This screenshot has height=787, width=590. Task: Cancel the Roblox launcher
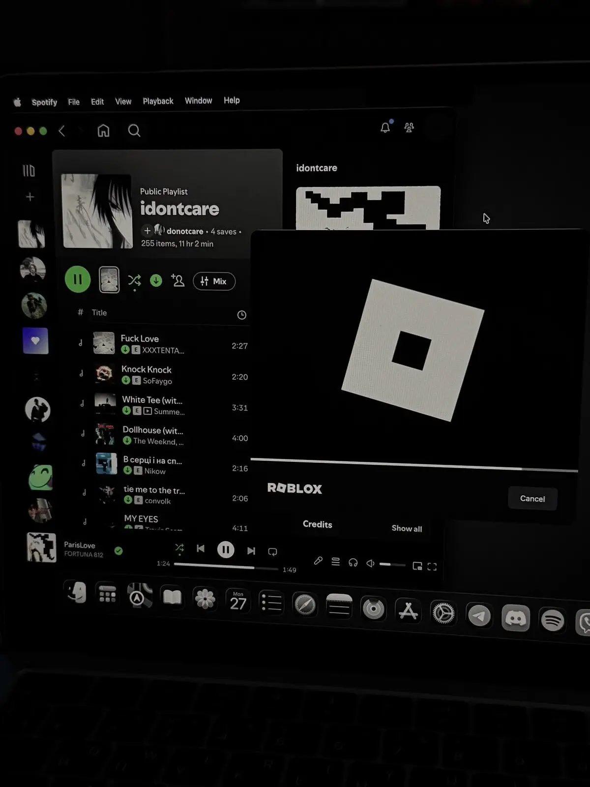coord(532,499)
